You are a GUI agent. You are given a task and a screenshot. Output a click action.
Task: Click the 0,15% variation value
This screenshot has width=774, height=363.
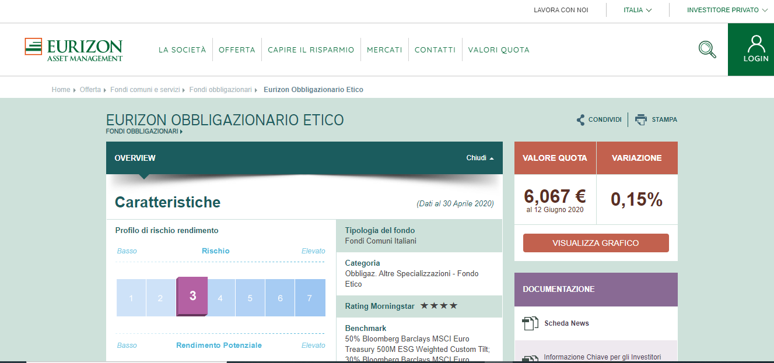coord(637,200)
